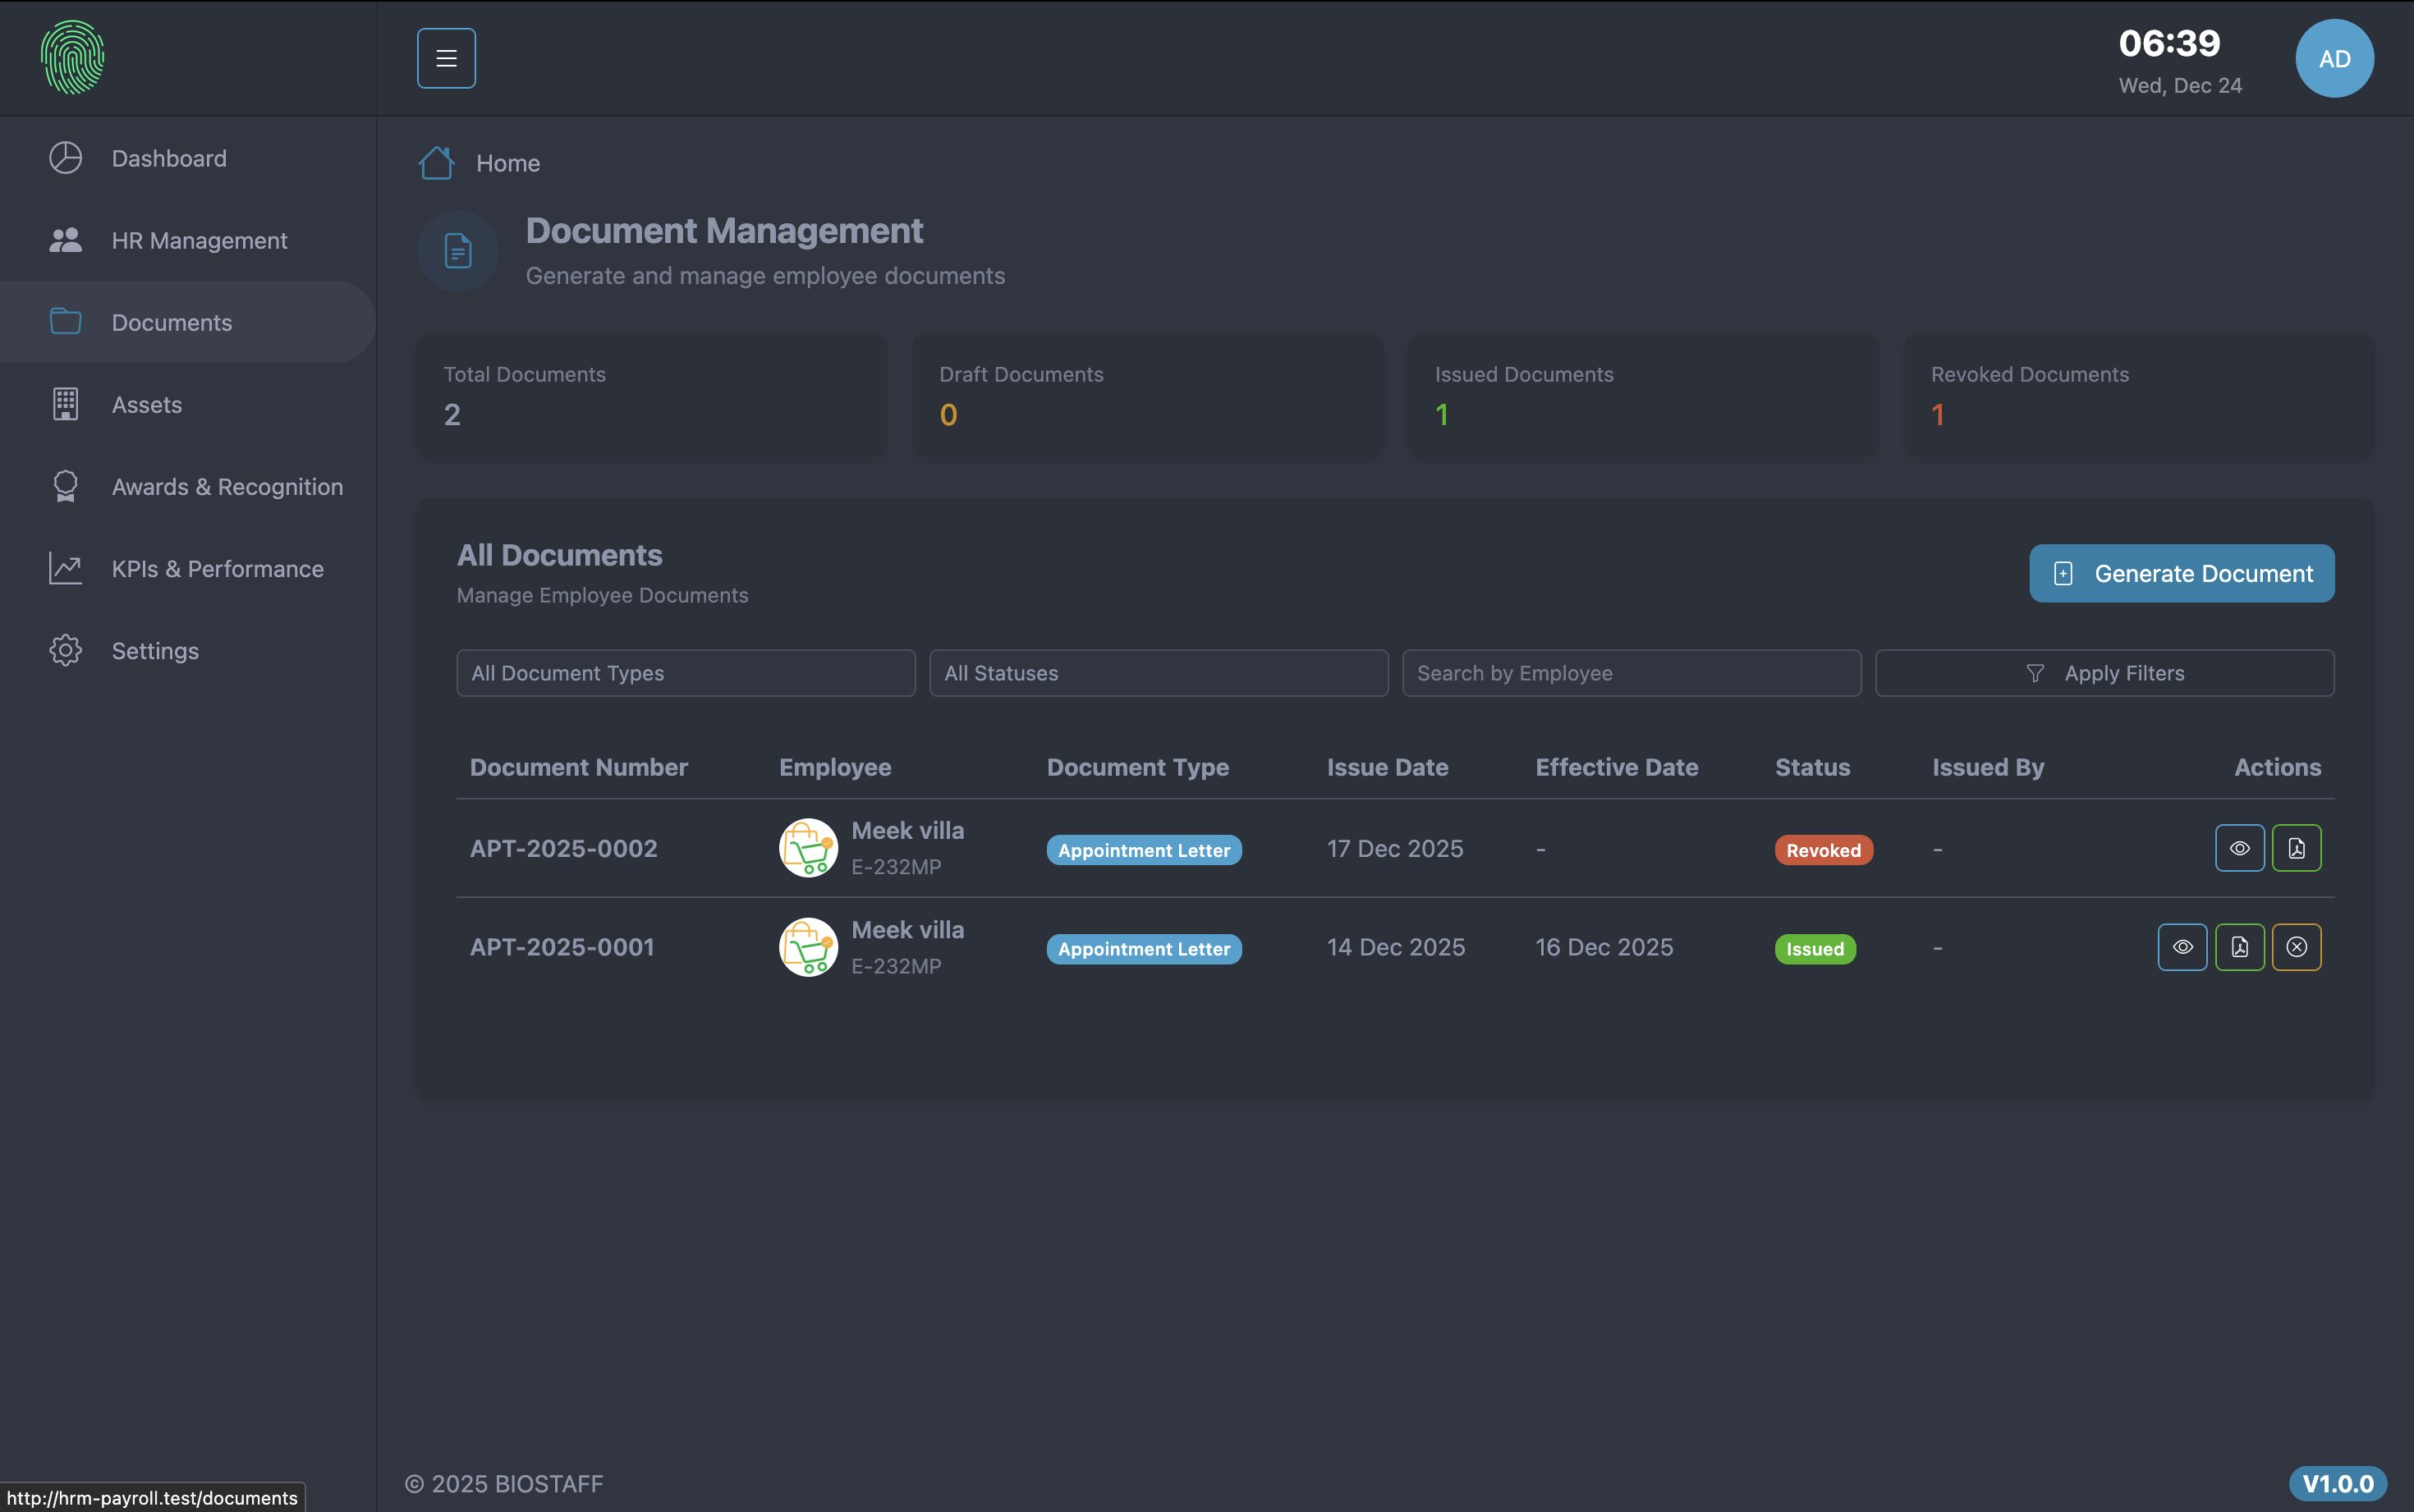Open the Assets sidebar page
The image size is (2414, 1512).
point(146,404)
